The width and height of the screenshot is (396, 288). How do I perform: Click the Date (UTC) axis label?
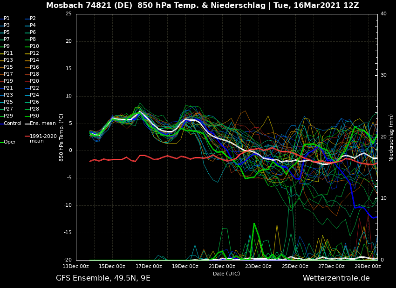[226, 274]
